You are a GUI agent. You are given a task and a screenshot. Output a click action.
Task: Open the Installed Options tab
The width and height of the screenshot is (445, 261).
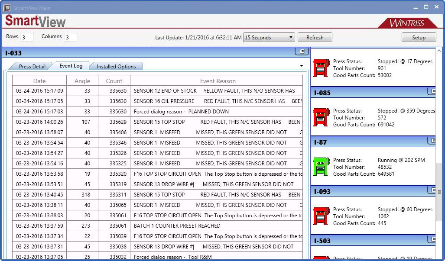pyautogui.click(x=117, y=66)
